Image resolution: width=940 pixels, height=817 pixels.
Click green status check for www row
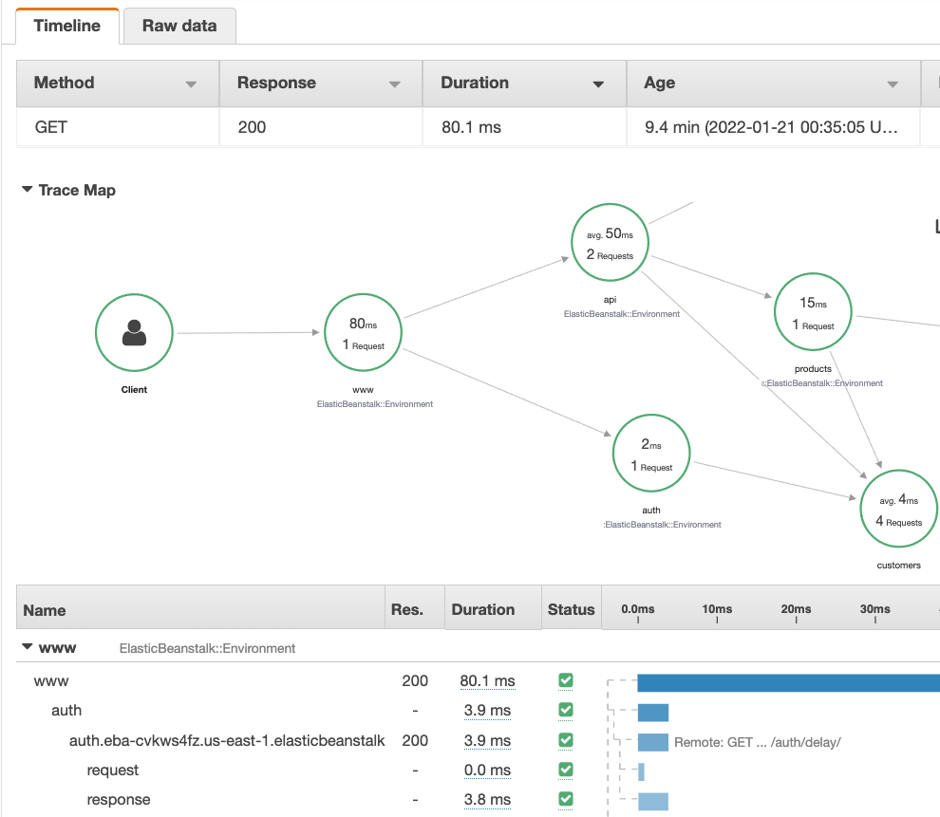click(x=566, y=680)
